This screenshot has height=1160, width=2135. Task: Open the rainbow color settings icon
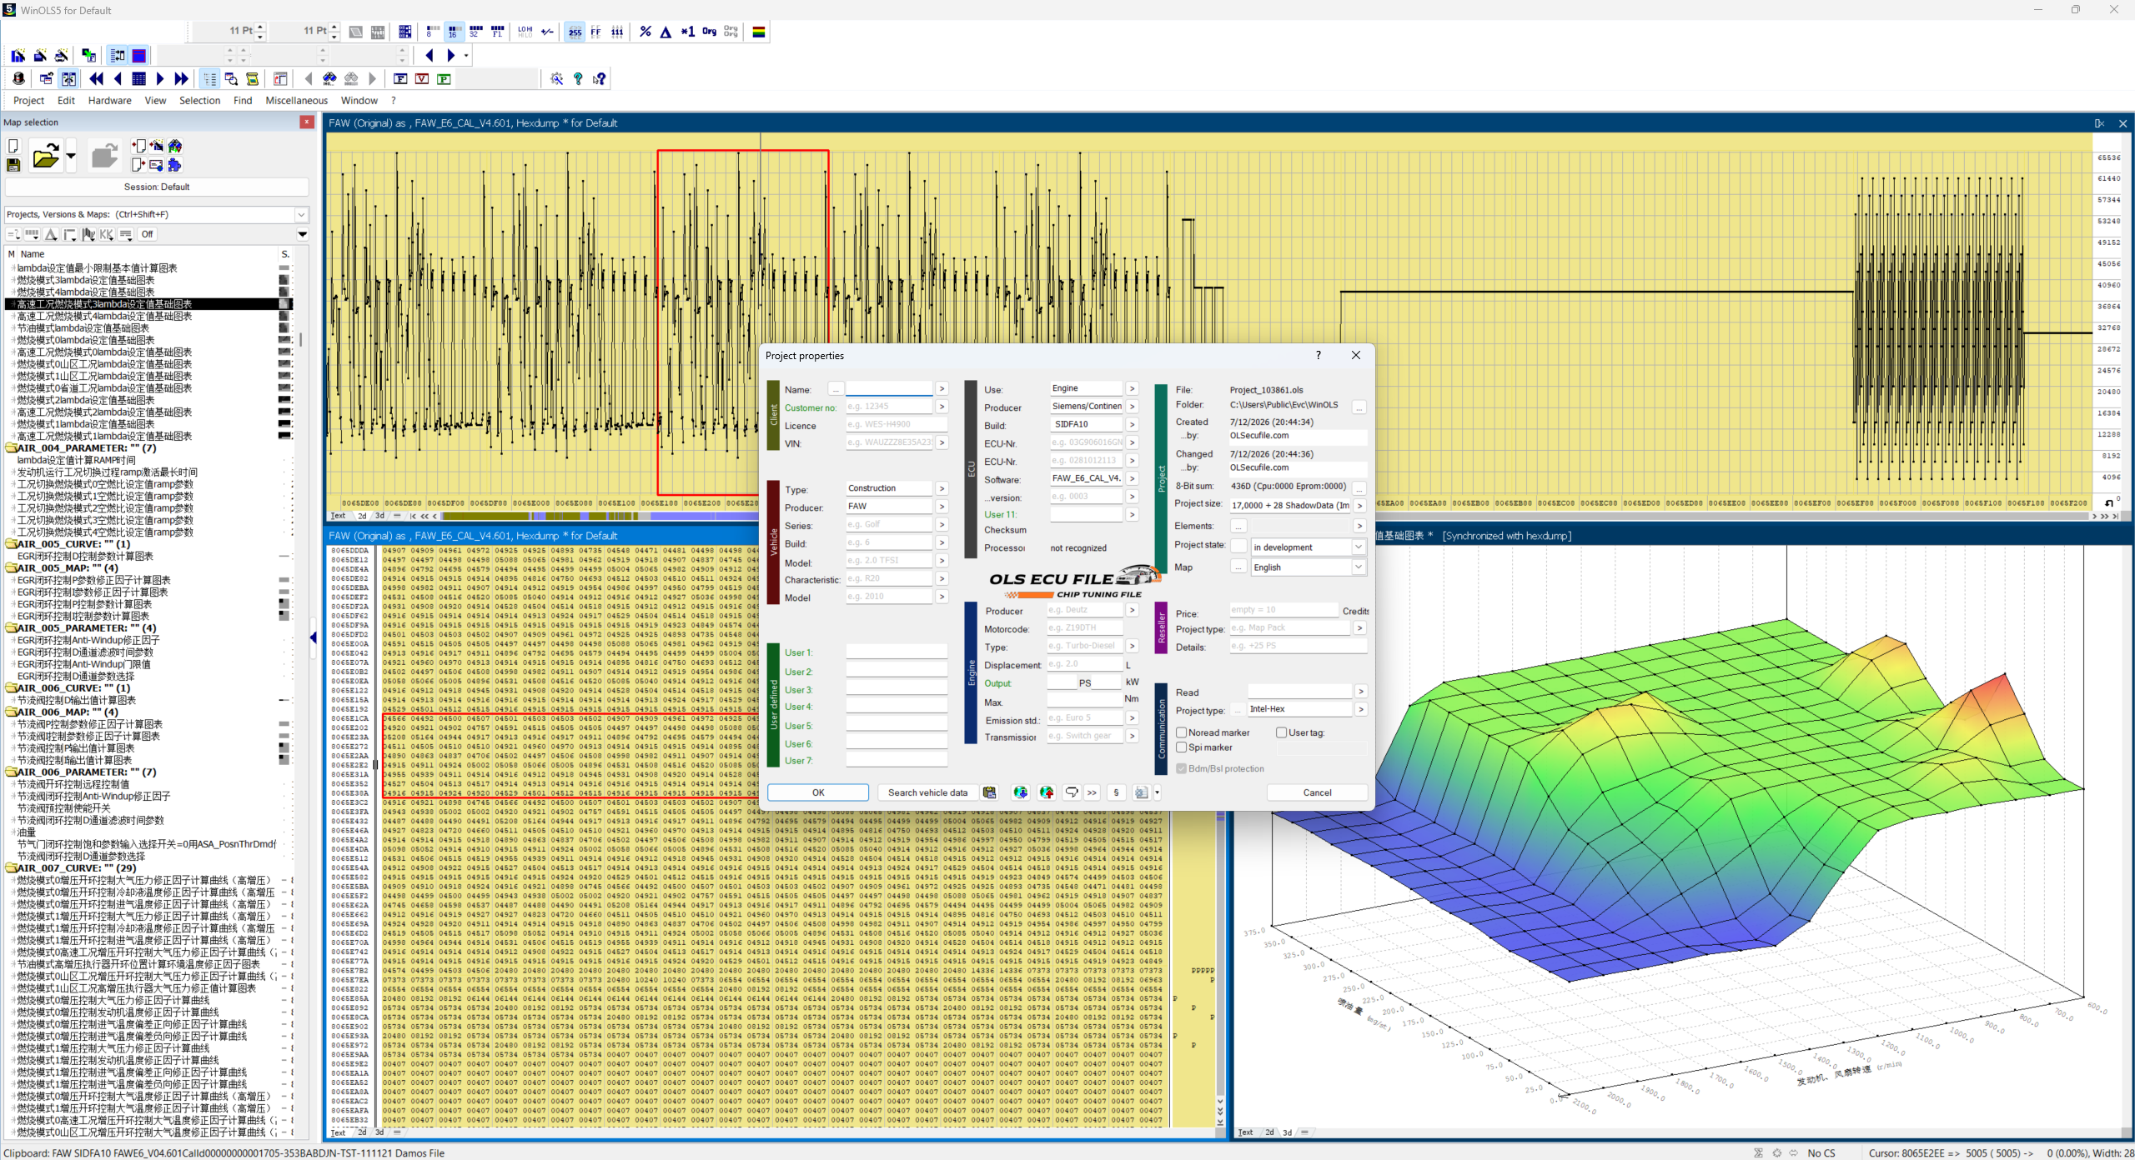pyautogui.click(x=759, y=32)
